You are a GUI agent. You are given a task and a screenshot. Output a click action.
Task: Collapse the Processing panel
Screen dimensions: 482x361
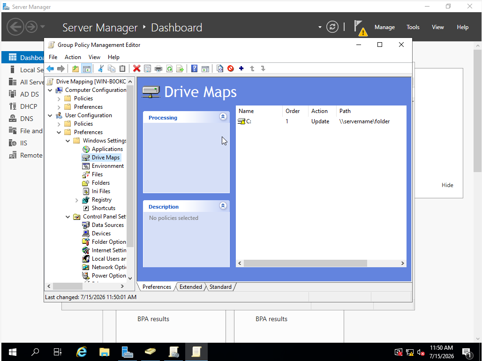(223, 117)
